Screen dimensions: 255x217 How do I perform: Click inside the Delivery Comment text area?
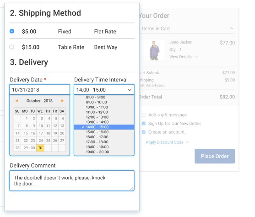[x=72, y=180]
